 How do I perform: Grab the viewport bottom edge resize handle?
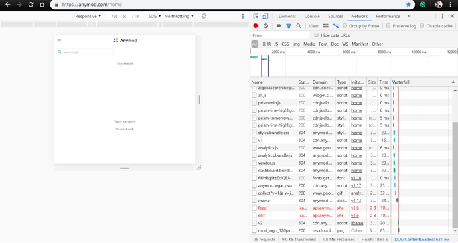click(125, 168)
